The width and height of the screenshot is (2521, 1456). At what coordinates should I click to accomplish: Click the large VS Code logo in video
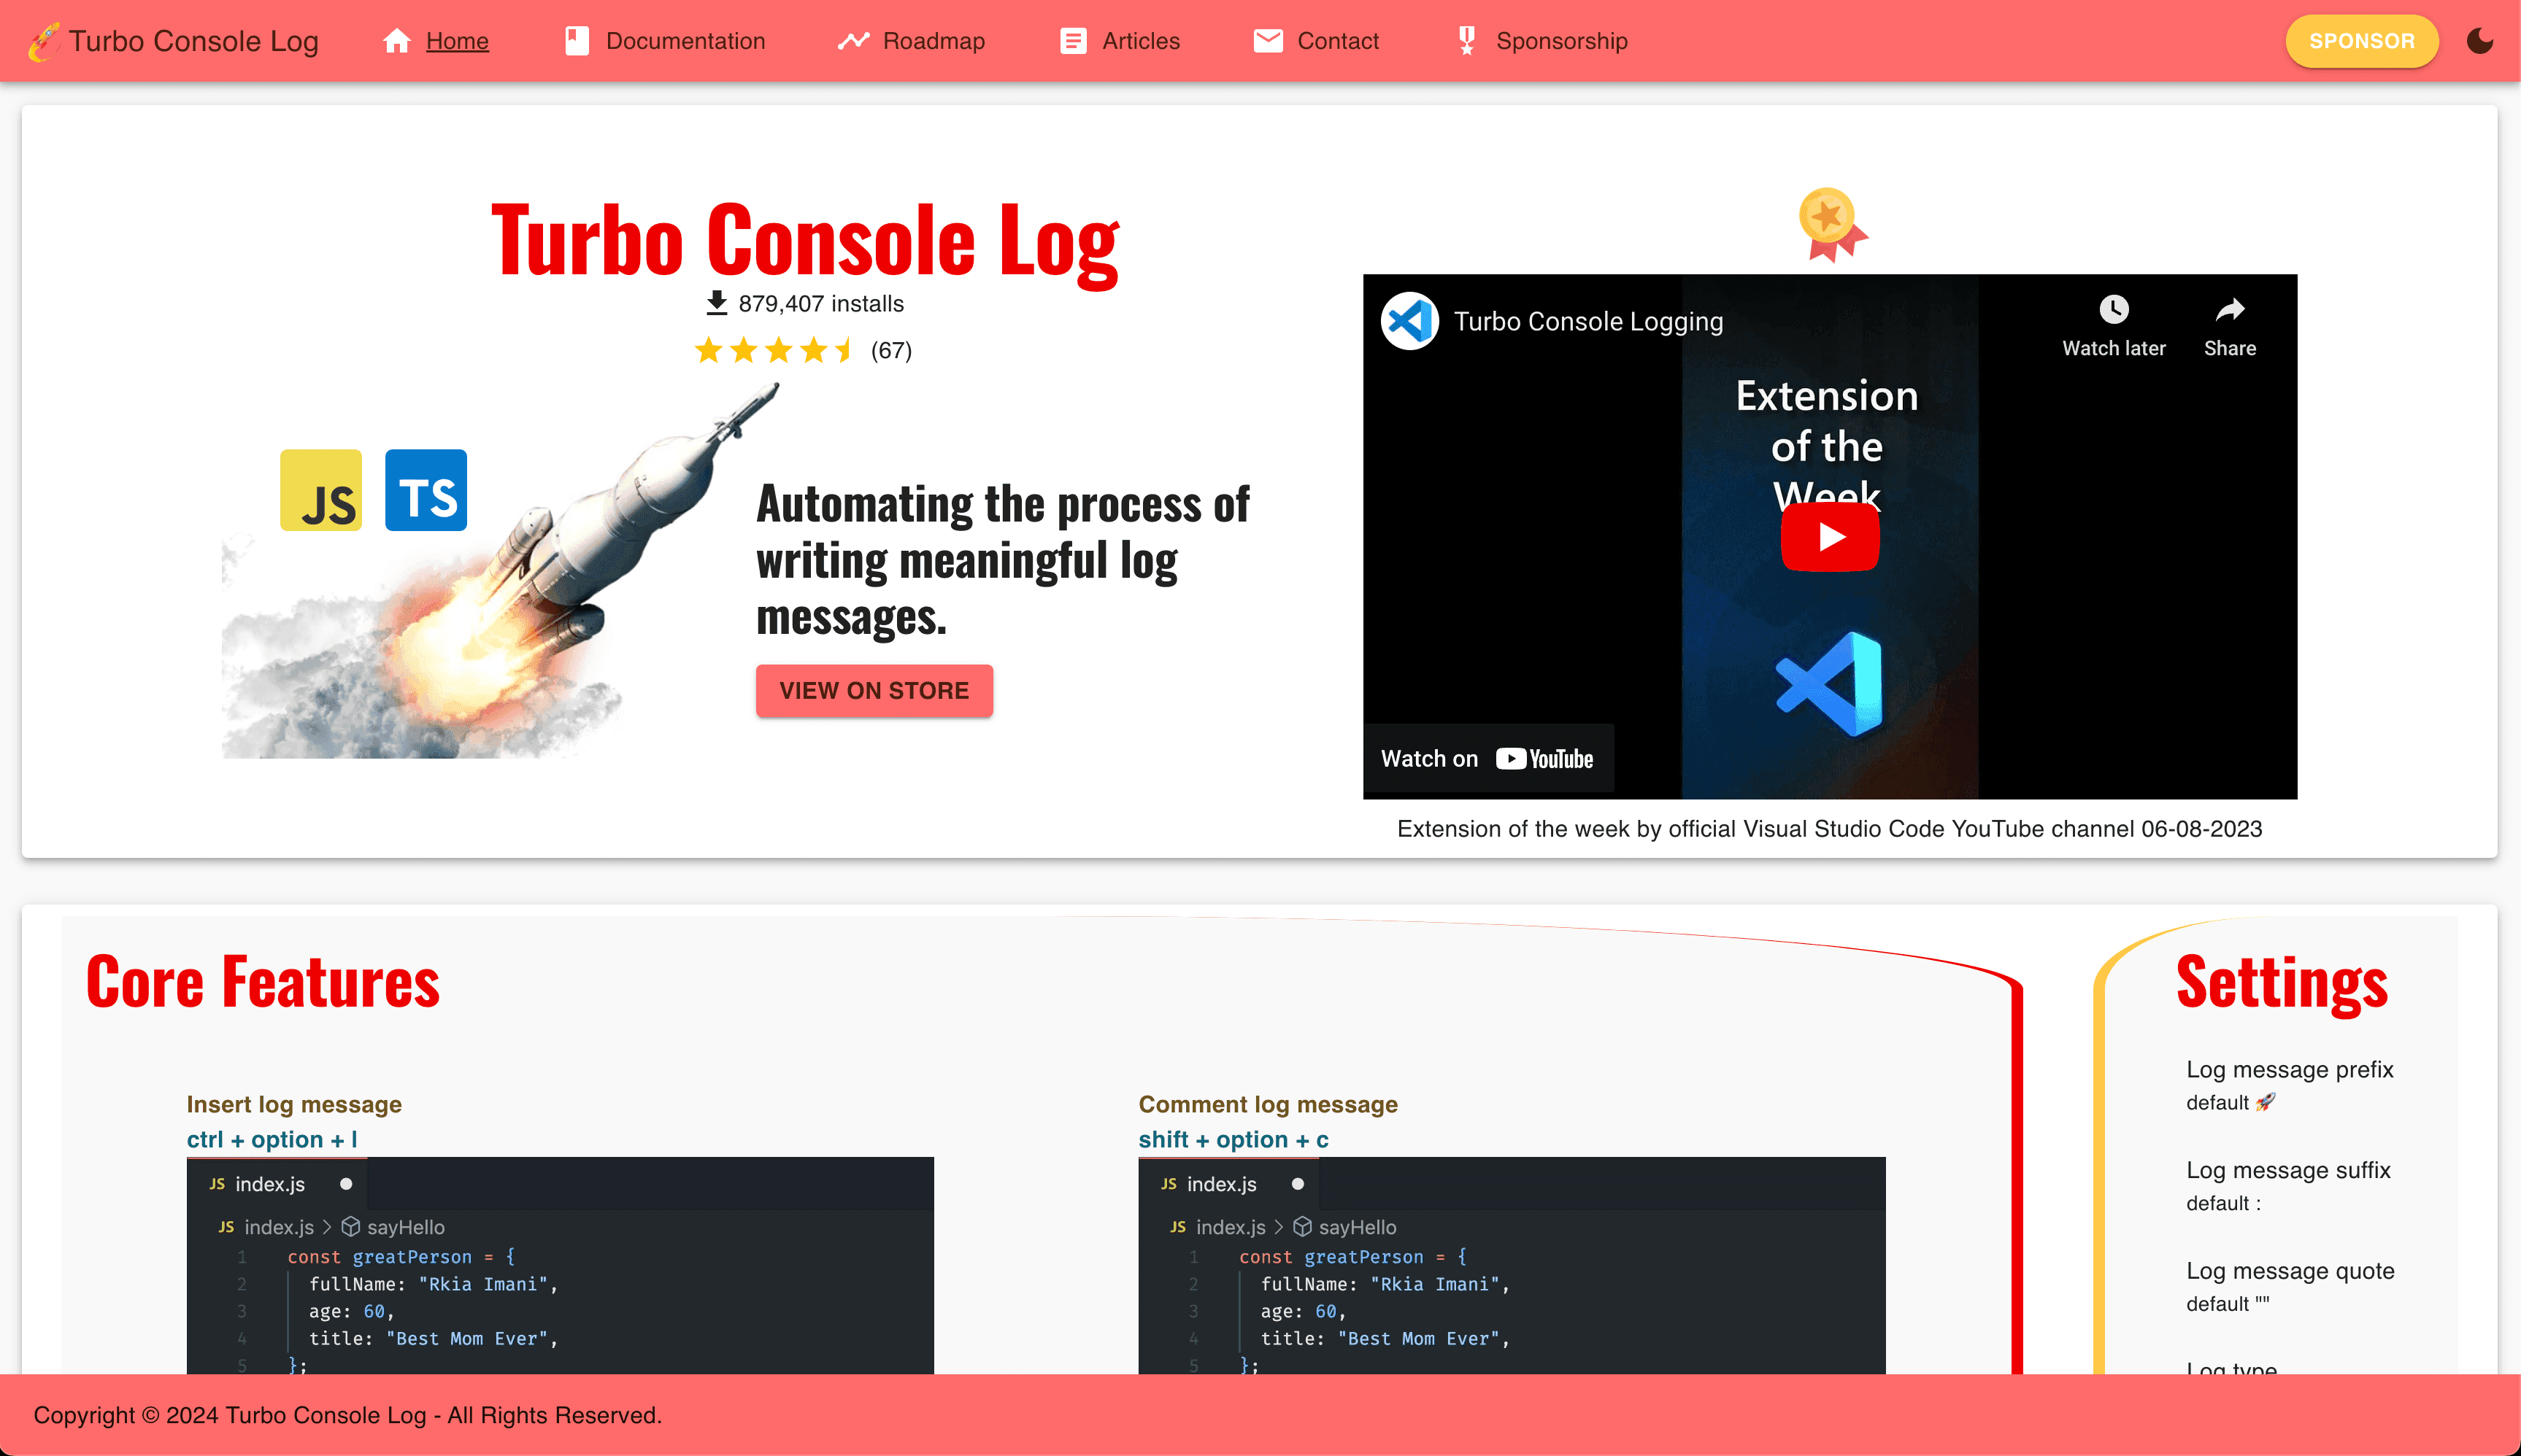click(1830, 685)
